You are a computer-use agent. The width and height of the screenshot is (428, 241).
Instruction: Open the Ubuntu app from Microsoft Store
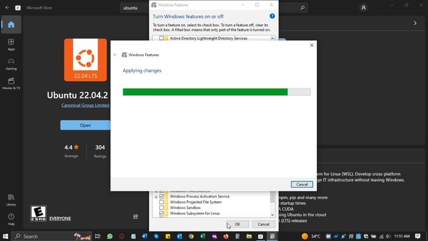click(86, 125)
